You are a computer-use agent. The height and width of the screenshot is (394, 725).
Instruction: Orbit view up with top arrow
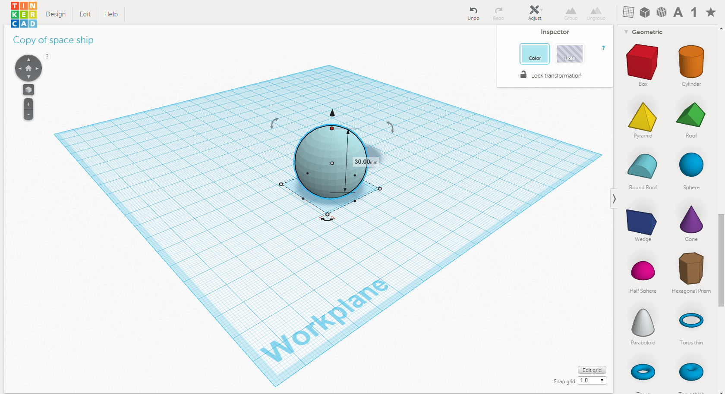[28, 59]
